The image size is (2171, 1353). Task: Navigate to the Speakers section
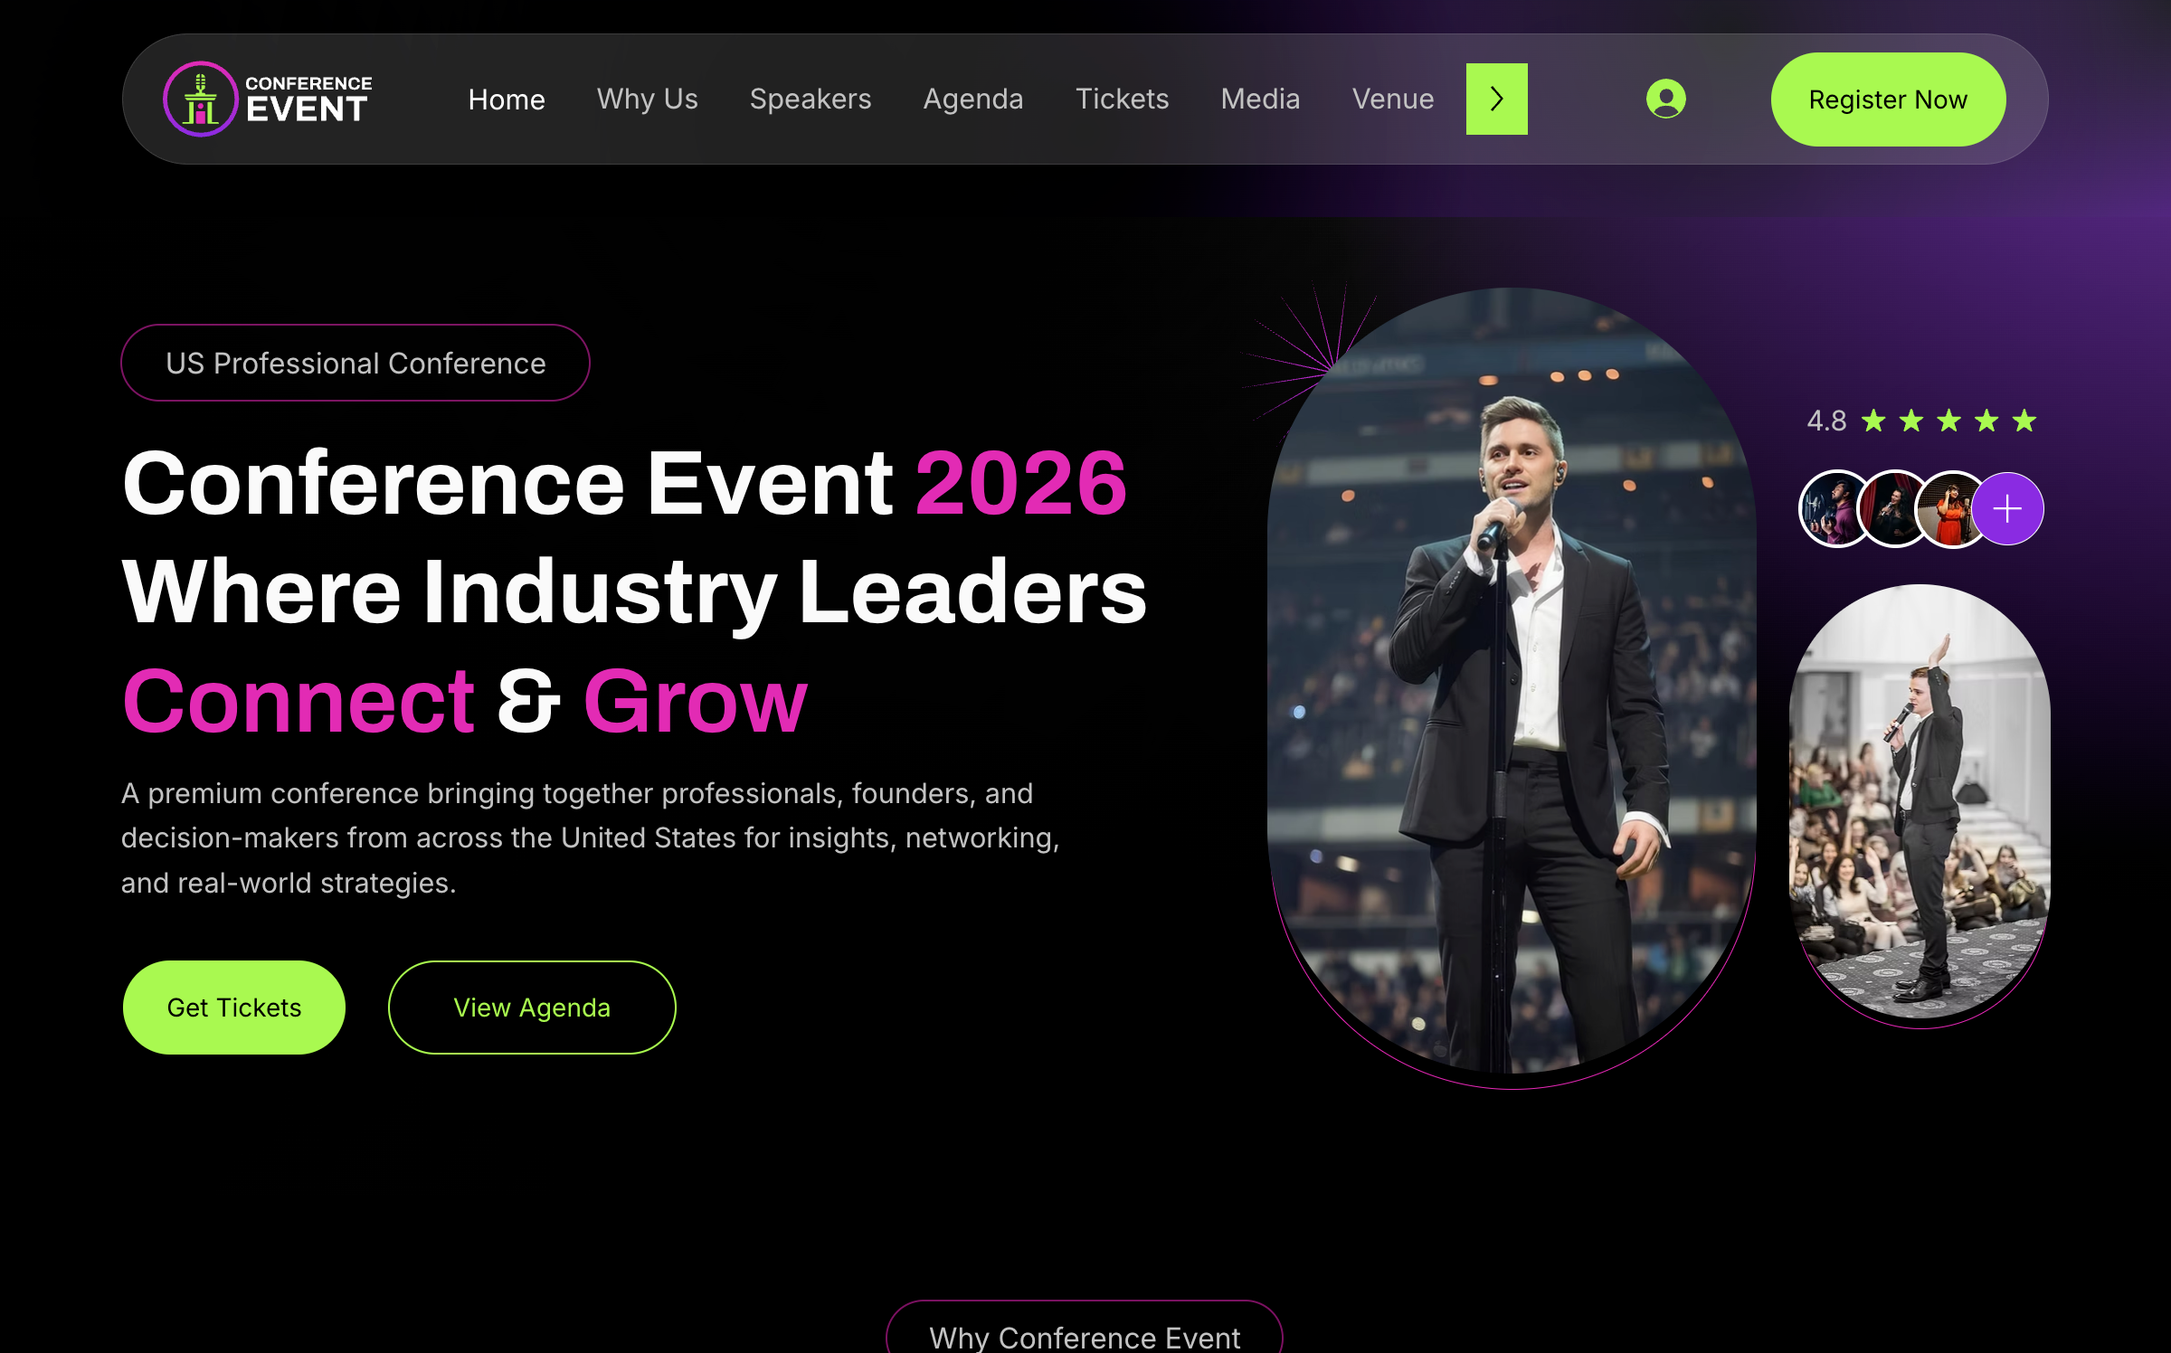pyautogui.click(x=811, y=99)
